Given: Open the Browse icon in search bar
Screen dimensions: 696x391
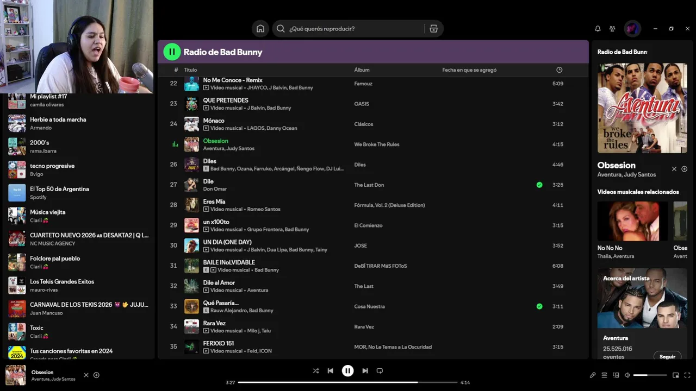Looking at the screenshot, I should 433,29.
